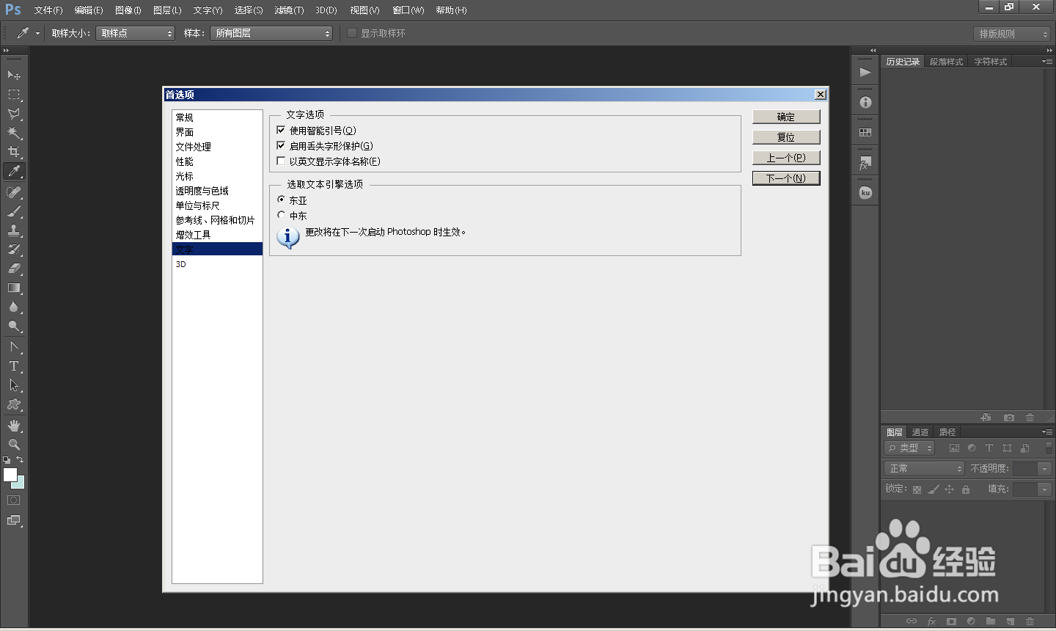Open the Info panel icon
The height and width of the screenshot is (631, 1056).
(x=865, y=103)
